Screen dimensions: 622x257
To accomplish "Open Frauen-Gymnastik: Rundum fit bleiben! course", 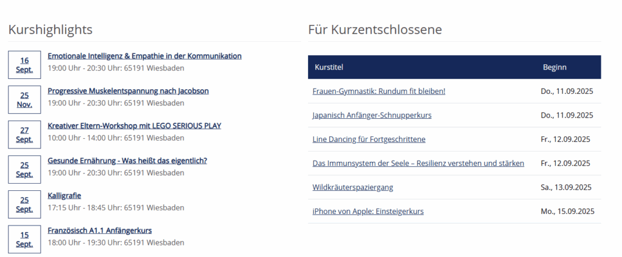I will point(378,91).
